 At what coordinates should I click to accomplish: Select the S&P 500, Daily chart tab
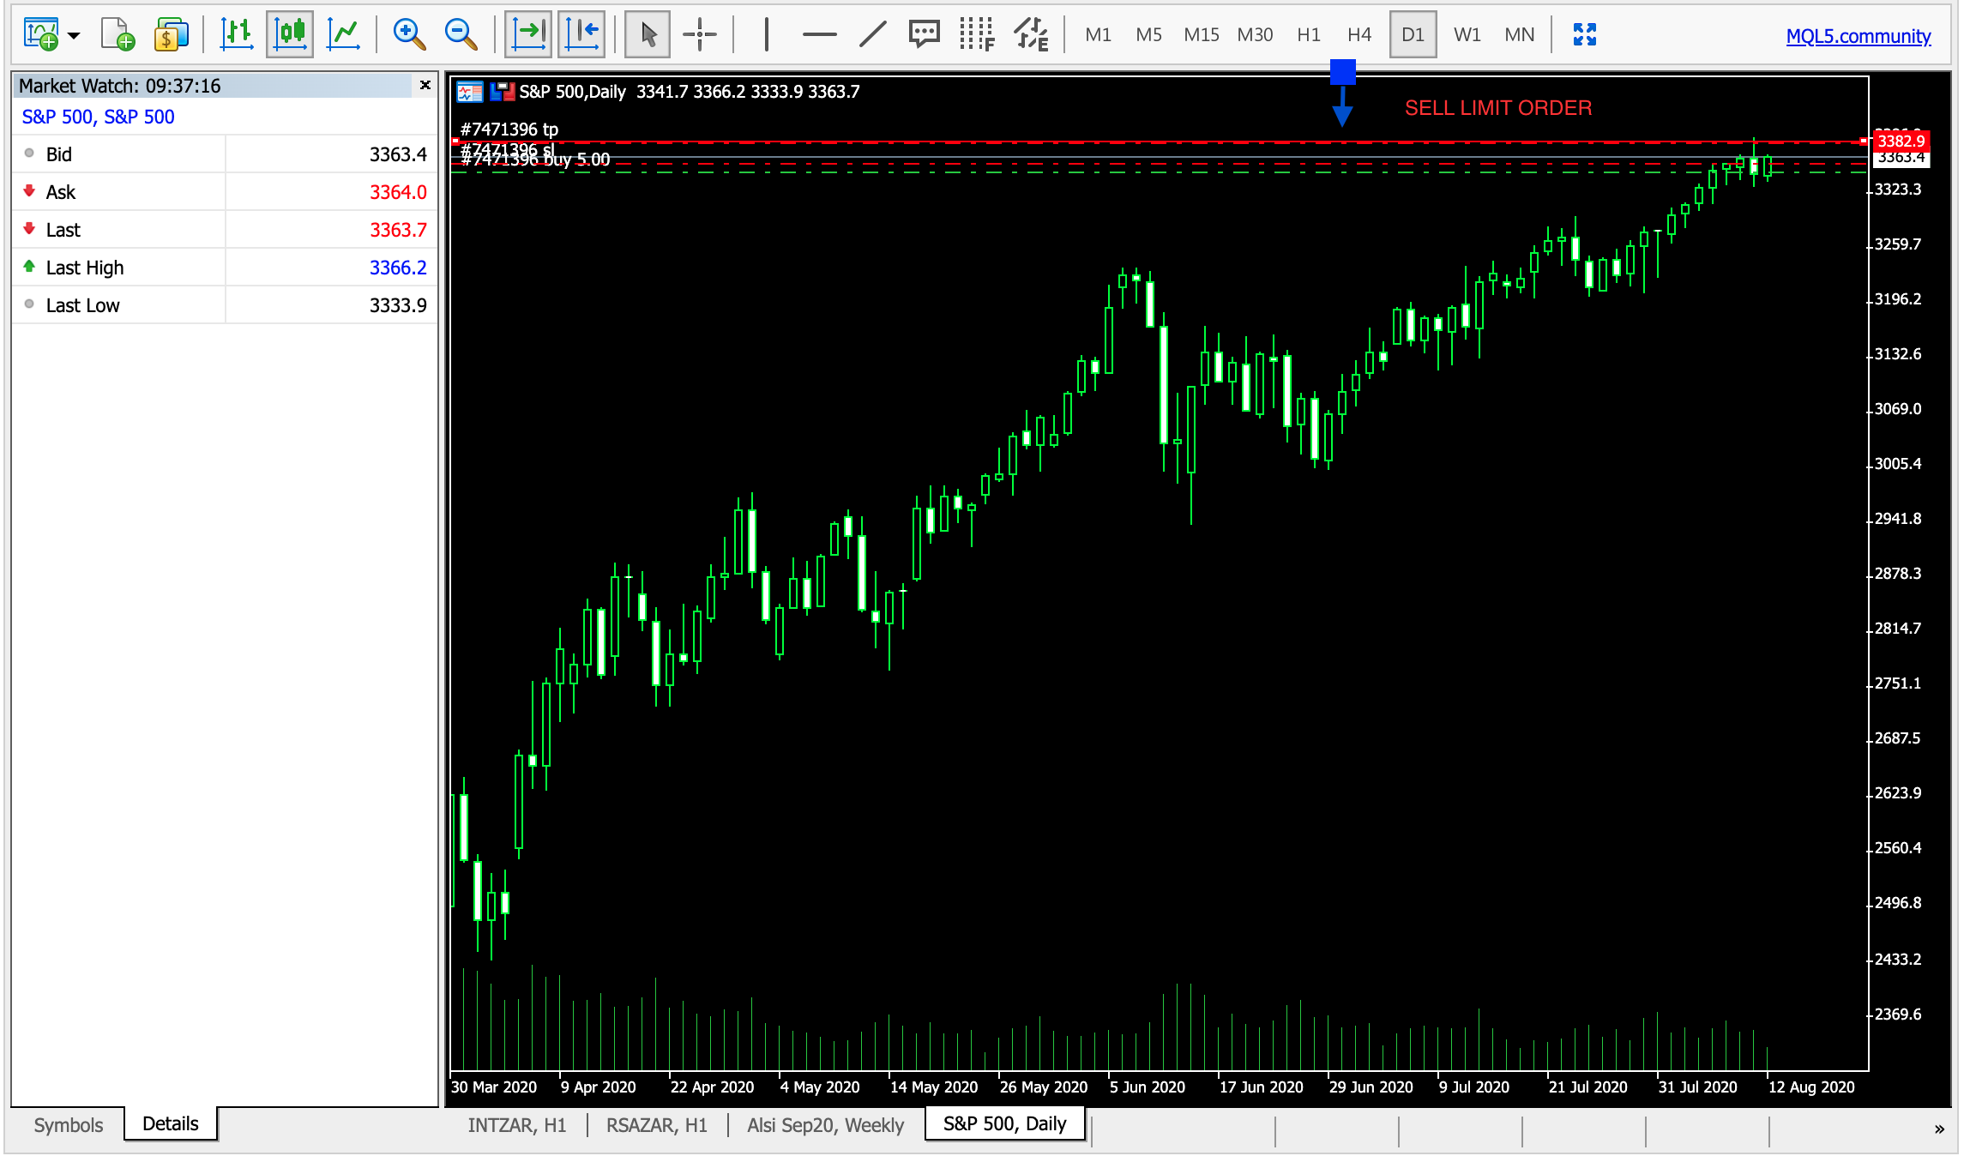click(x=1005, y=1123)
